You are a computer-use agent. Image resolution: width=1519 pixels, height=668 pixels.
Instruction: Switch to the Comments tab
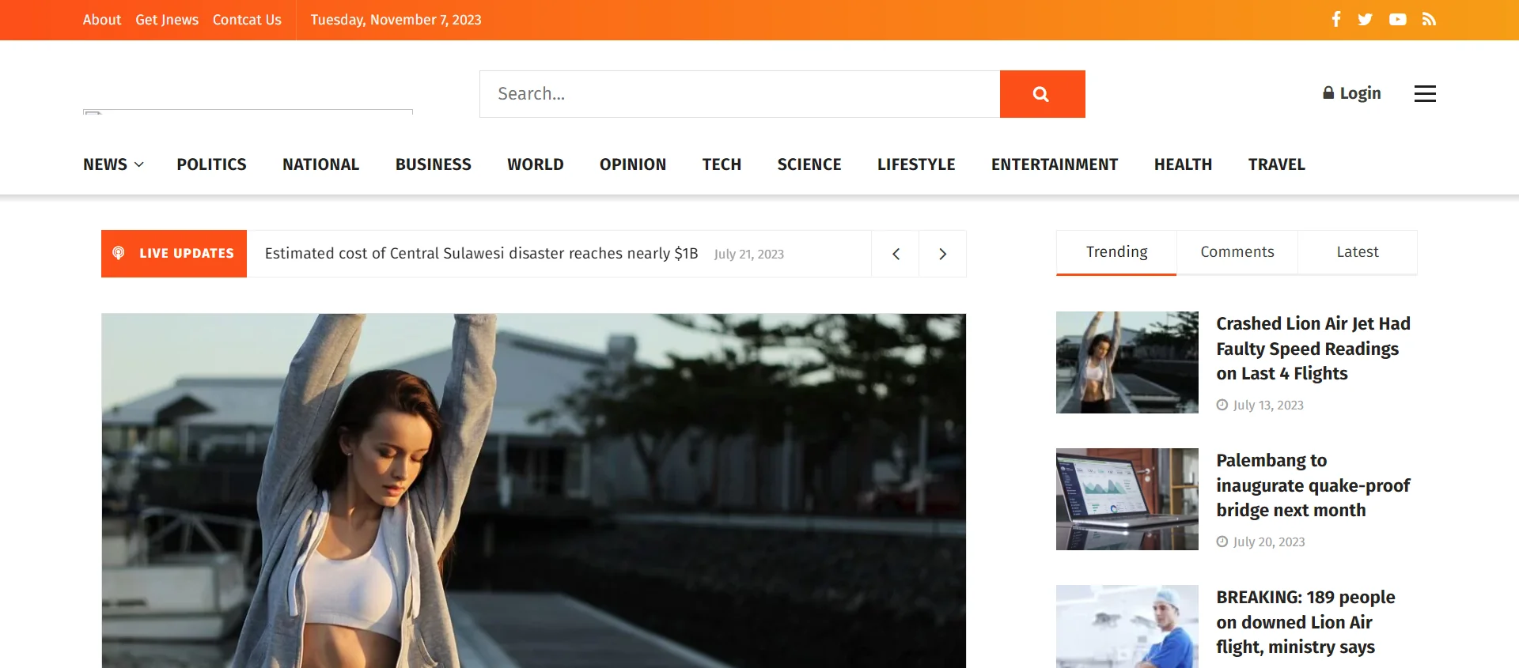pyautogui.click(x=1237, y=252)
